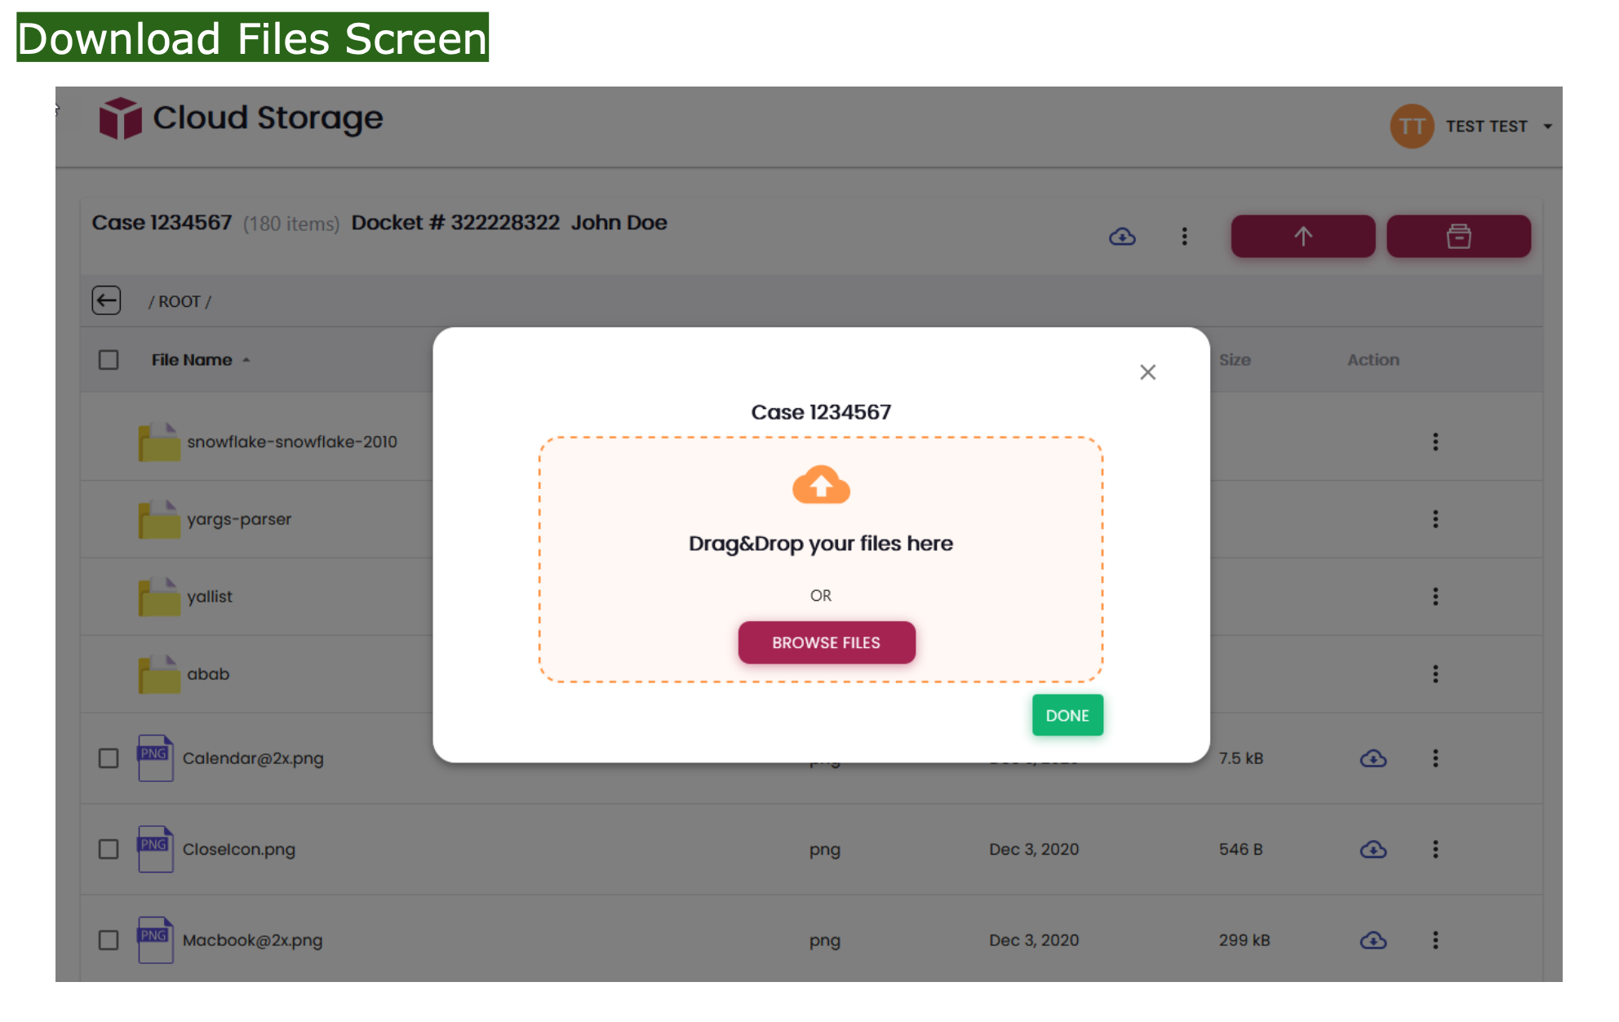Check the Macbook@2x.png checkbox
The image size is (1619, 1022).
pos(109,940)
